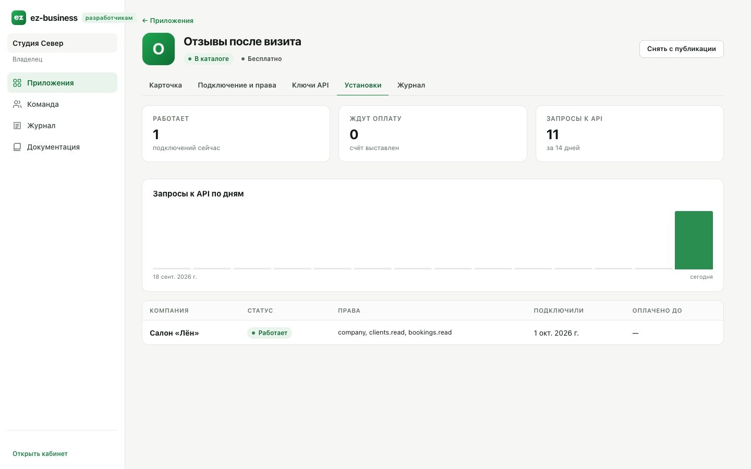Click the ez-business logo icon
751x469 pixels.
19,18
